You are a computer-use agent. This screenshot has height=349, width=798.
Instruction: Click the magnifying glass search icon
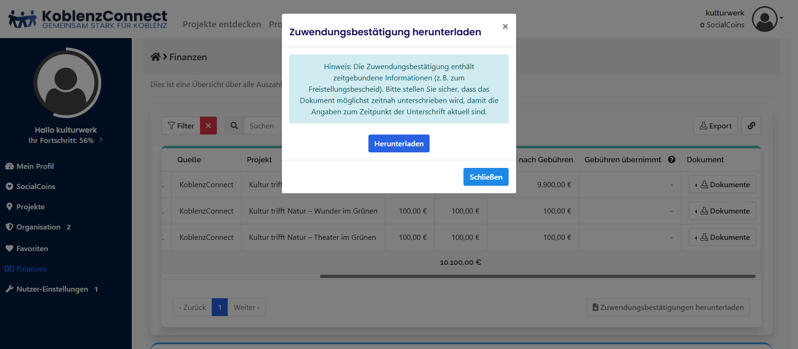pyautogui.click(x=234, y=126)
